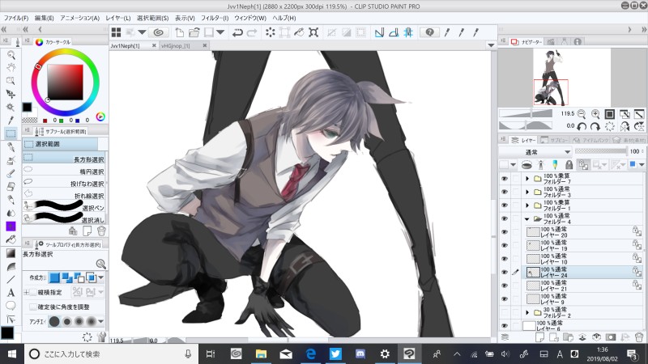Select the Hand move tool
The image size is (648, 364).
[11, 68]
